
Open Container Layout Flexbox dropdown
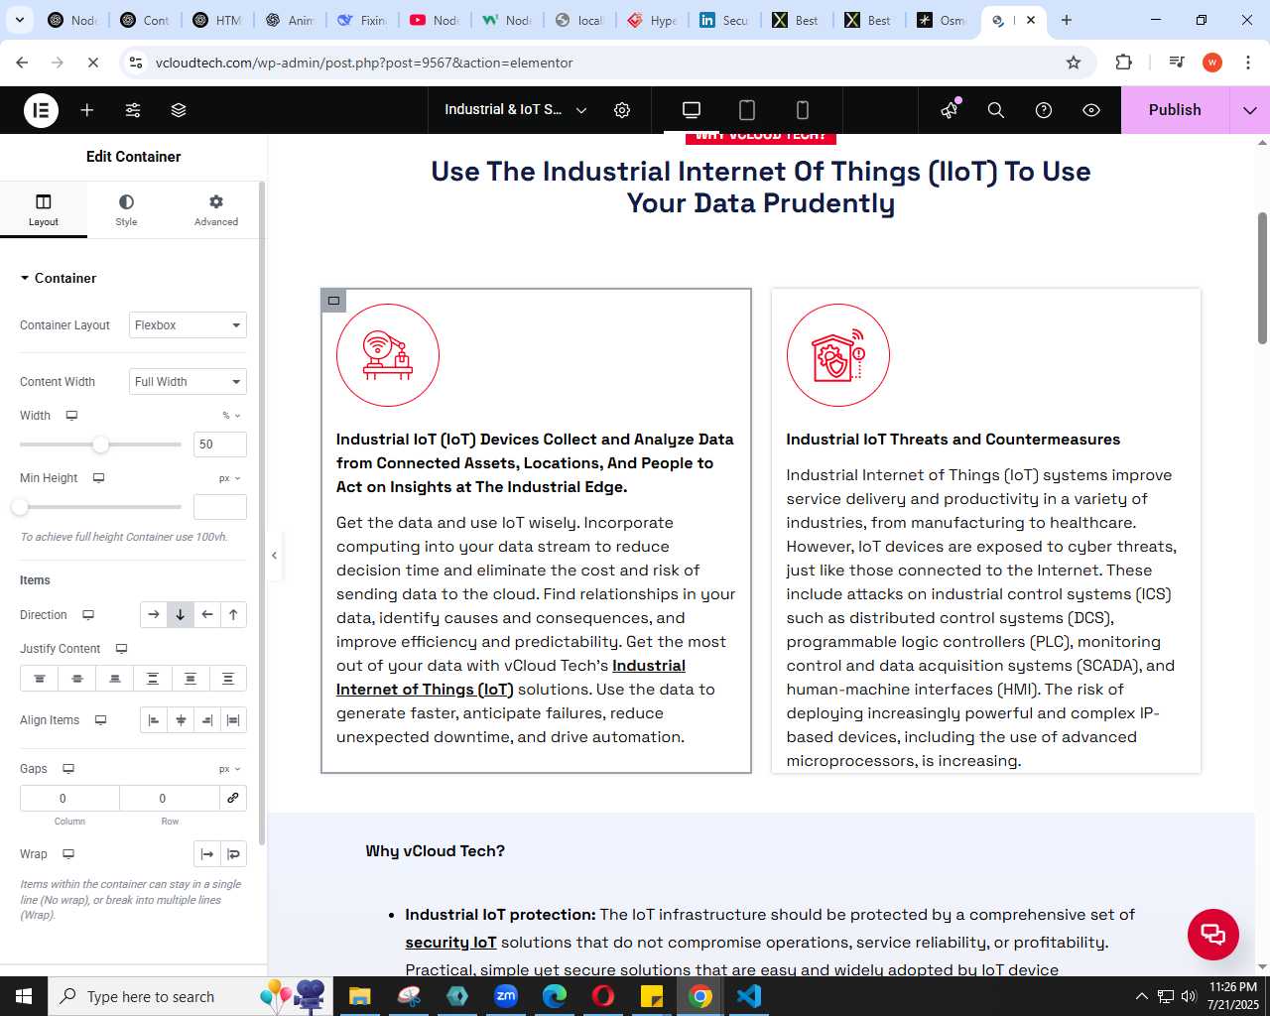click(x=188, y=325)
